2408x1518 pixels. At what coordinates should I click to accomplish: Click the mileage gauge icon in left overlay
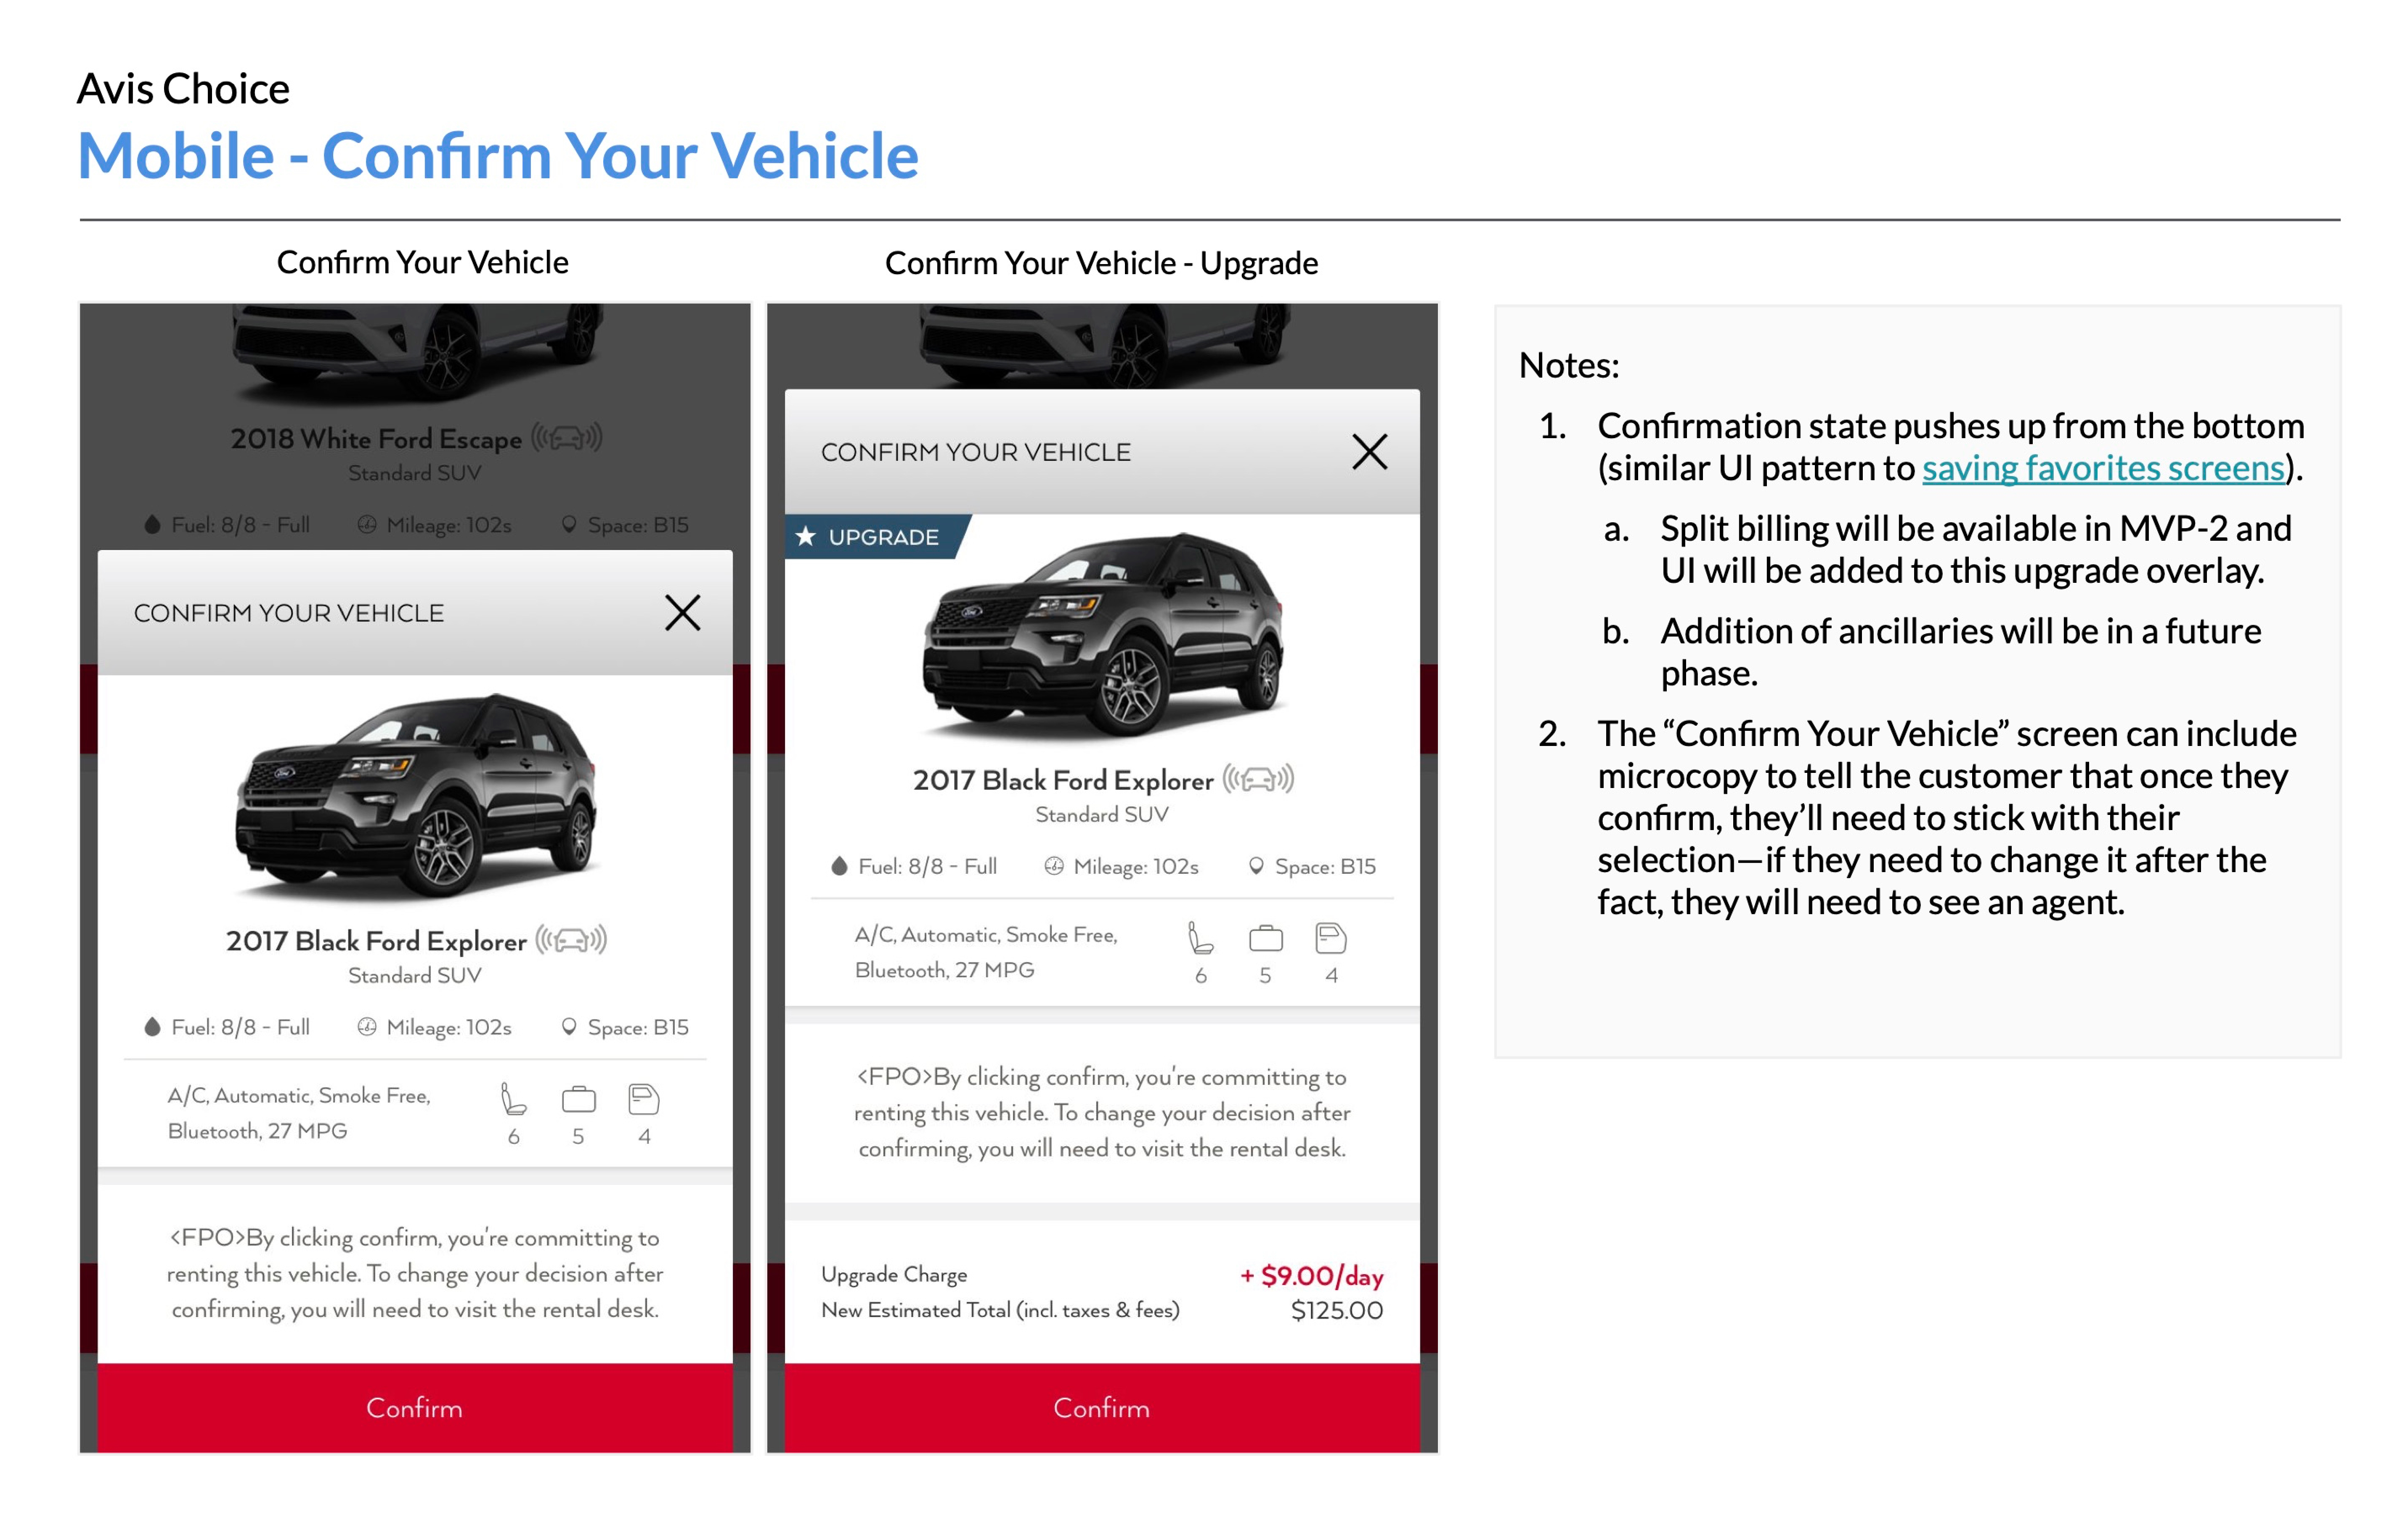[x=367, y=1027]
